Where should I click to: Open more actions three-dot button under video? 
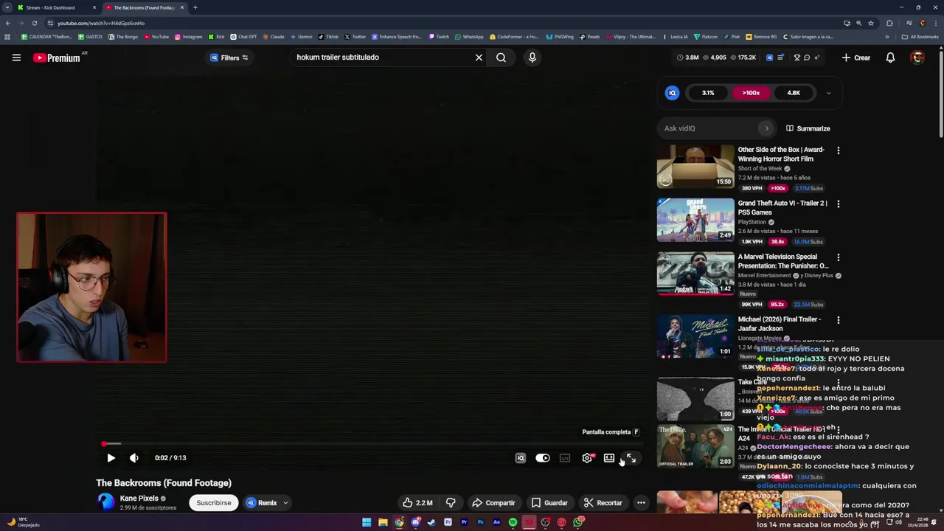(641, 503)
